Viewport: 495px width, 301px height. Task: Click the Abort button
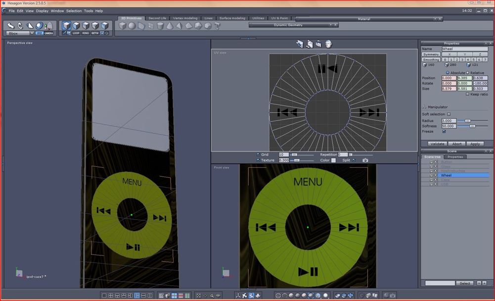(x=456, y=144)
